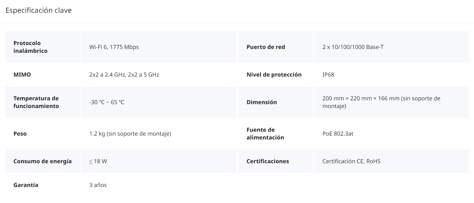Click the -30 °C ~ 65 °C value
This screenshot has height=203, width=474.
pyautogui.click(x=107, y=102)
